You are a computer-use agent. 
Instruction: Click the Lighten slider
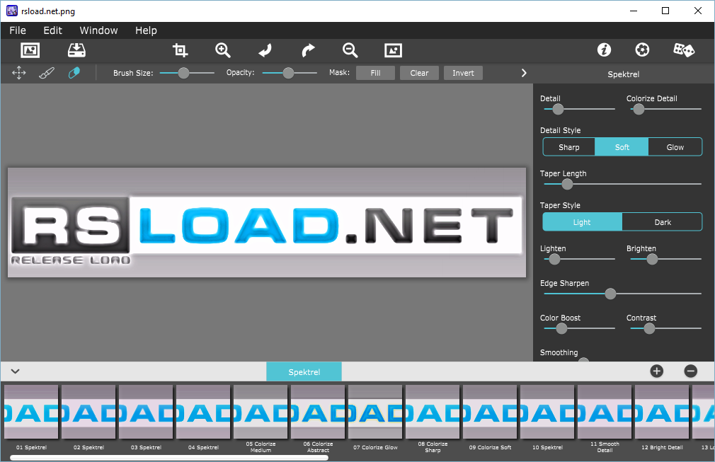pyautogui.click(x=579, y=259)
